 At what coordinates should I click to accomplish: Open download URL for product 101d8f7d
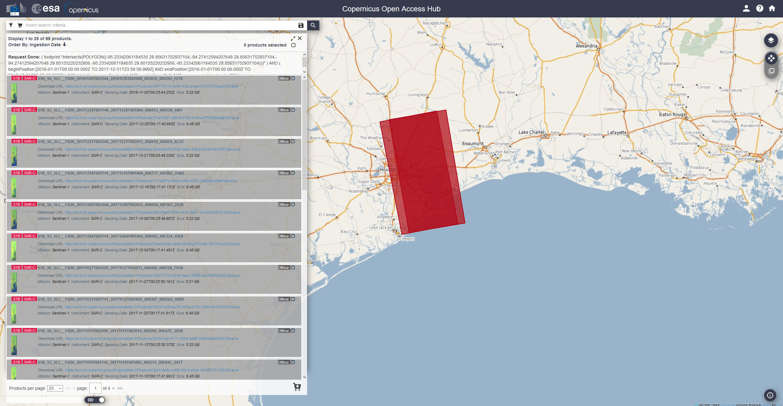[x=151, y=181]
